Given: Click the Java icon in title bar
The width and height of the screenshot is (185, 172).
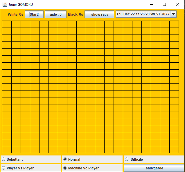Looking at the screenshot, I should [x=5, y=4].
